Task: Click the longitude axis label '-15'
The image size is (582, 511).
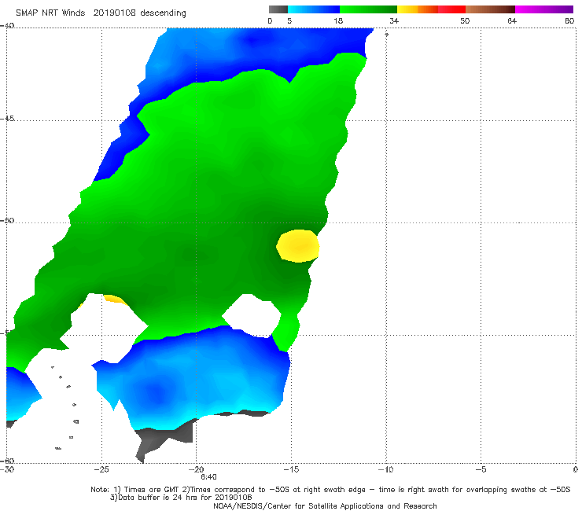Action: tap(291, 469)
